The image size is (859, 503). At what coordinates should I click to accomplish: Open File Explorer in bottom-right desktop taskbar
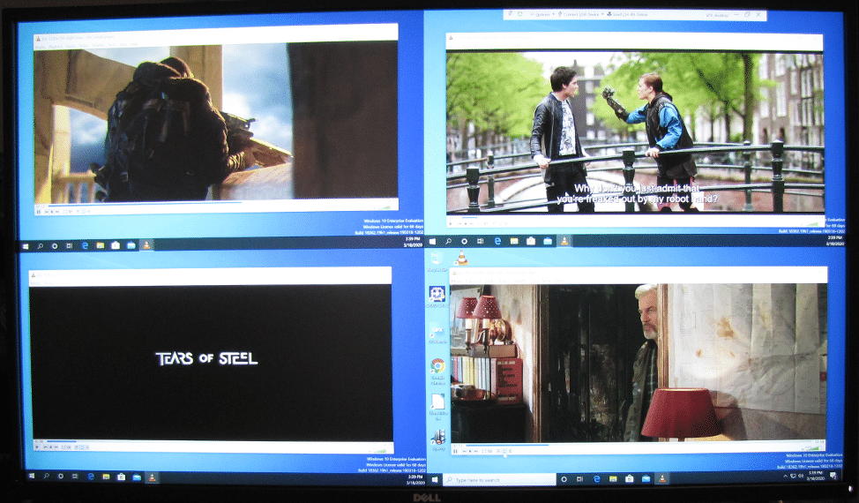coord(613,479)
